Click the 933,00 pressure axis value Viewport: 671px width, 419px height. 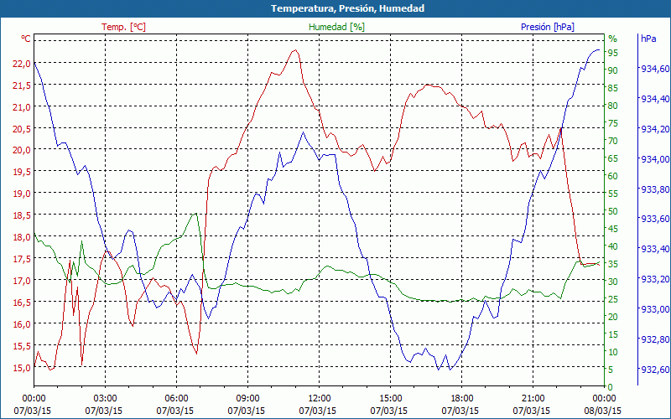coord(655,309)
